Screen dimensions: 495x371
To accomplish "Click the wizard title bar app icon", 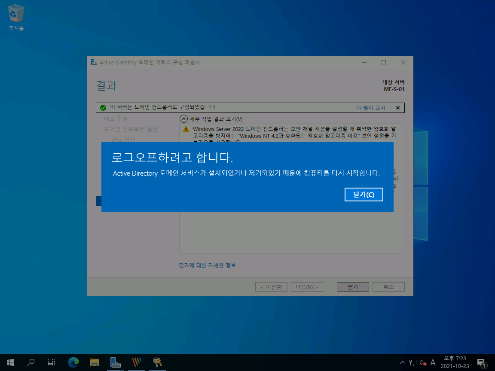I will [x=94, y=62].
